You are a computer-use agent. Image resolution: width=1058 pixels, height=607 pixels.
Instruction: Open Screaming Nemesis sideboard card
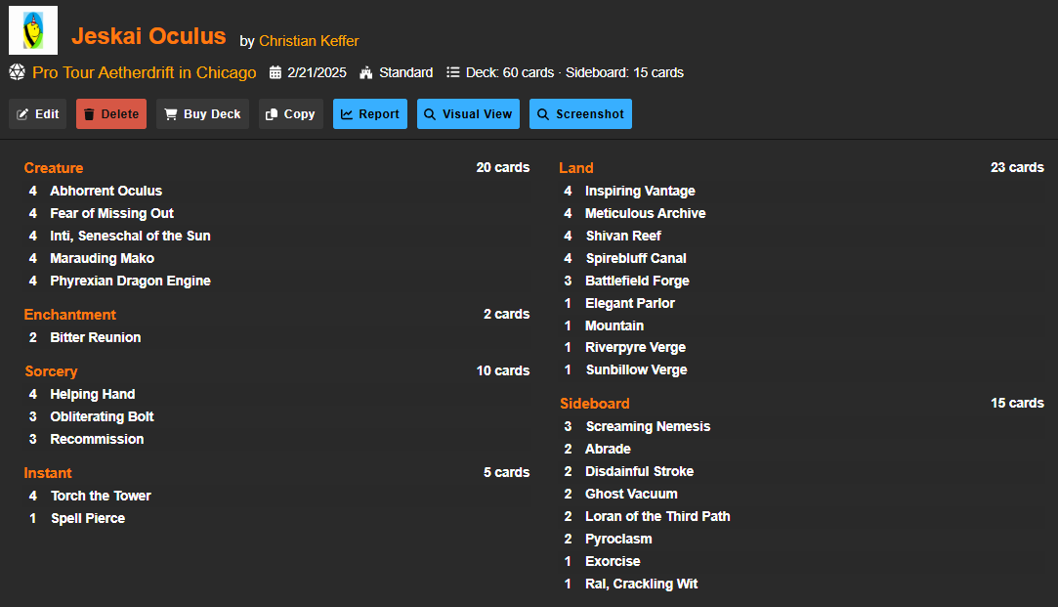tap(649, 427)
